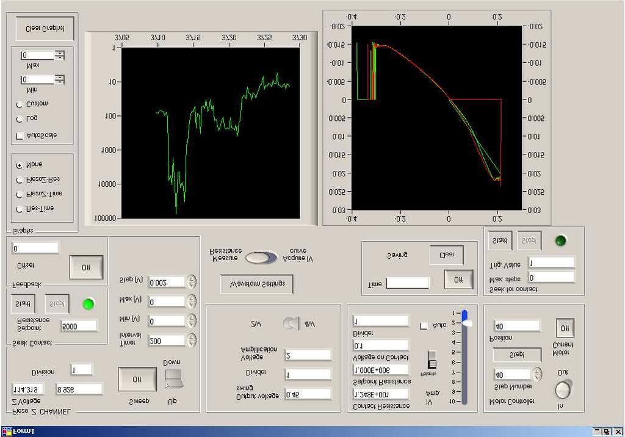Screen dimensions: 625x437
Task: Flip the motor In/Out toggle switch
Action: point(563,389)
